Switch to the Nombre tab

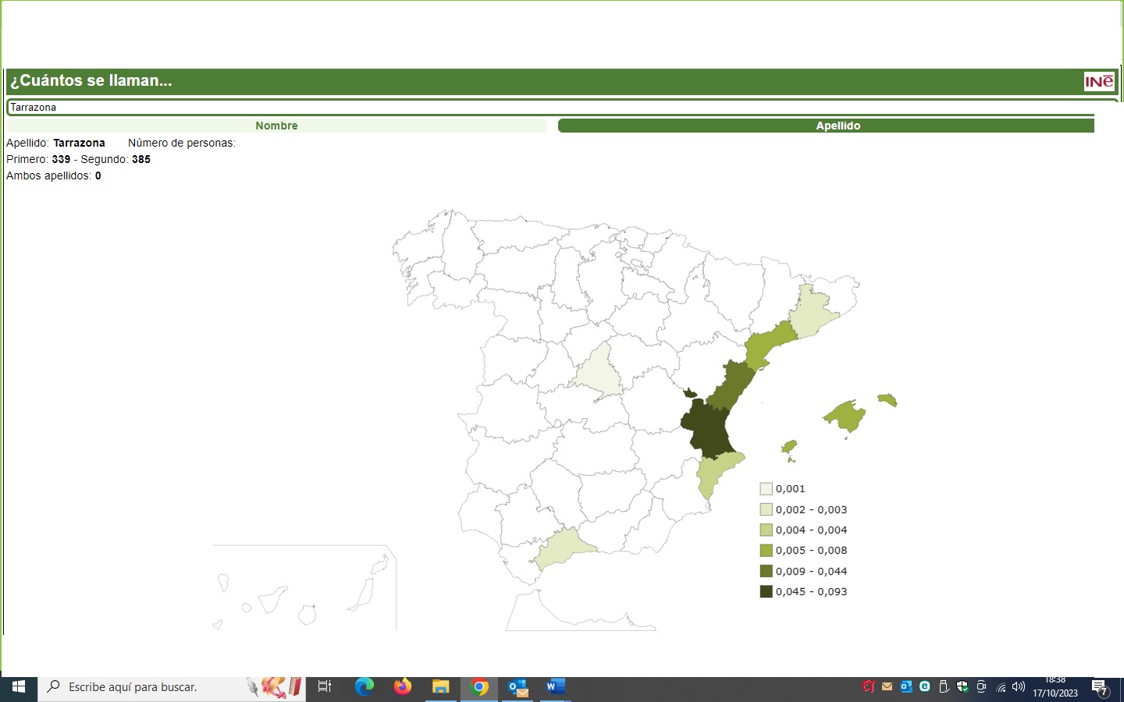click(276, 125)
